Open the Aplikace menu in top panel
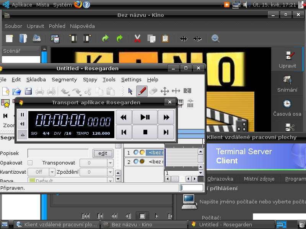 point(22,5)
